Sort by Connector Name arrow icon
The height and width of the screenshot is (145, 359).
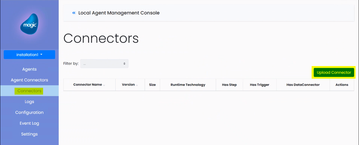tap(104, 85)
